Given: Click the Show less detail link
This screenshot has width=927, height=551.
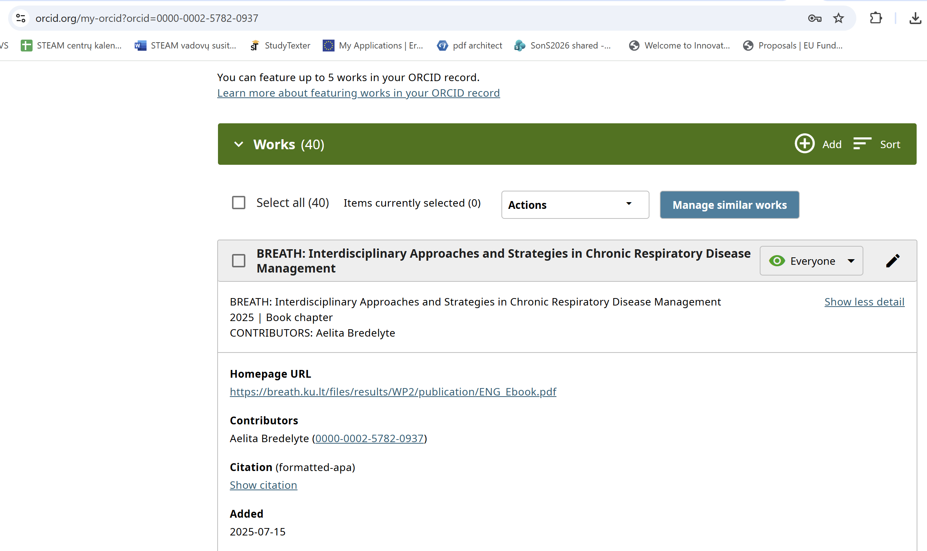Looking at the screenshot, I should [864, 302].
